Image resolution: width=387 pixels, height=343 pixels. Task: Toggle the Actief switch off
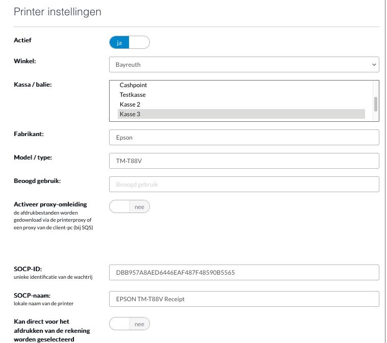[x=130, y=42]
